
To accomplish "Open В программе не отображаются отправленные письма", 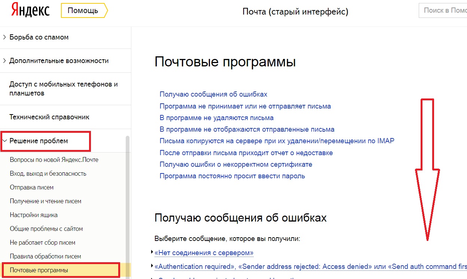I will coord(247,129).
